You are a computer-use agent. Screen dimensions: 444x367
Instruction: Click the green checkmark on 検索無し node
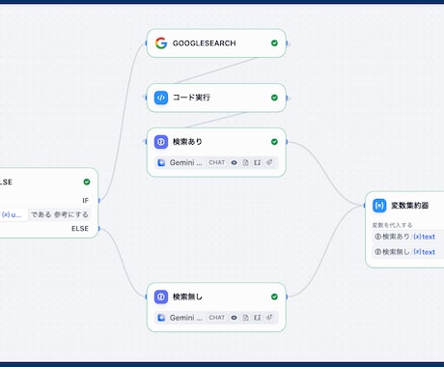click(274, 296)
